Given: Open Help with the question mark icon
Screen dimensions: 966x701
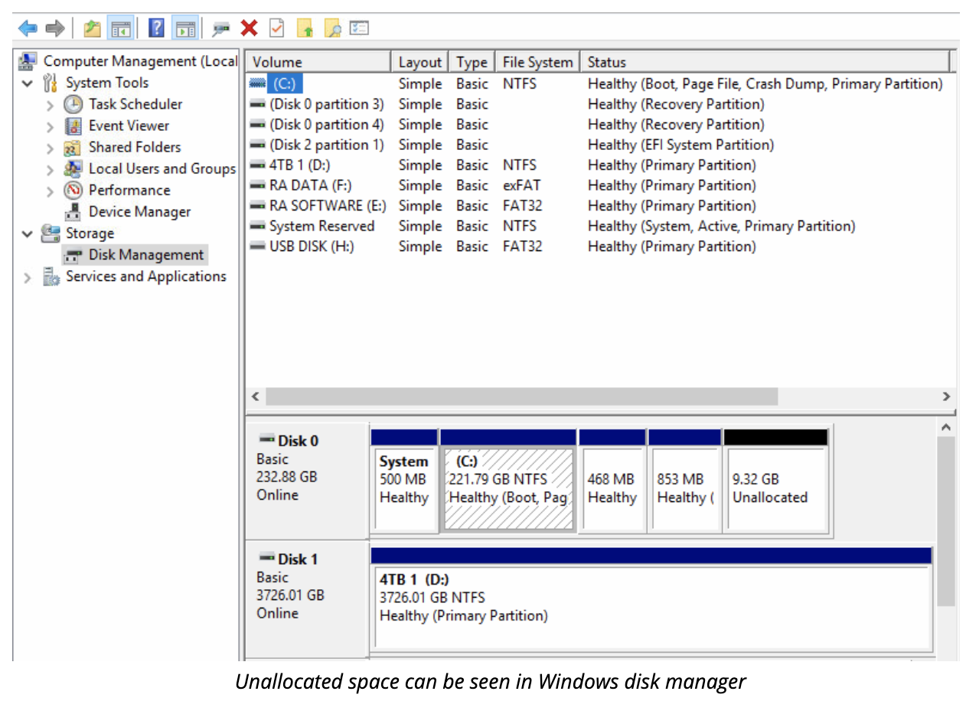Looking at the screenshot, I should pyautogui.click(x=156, y=29).
